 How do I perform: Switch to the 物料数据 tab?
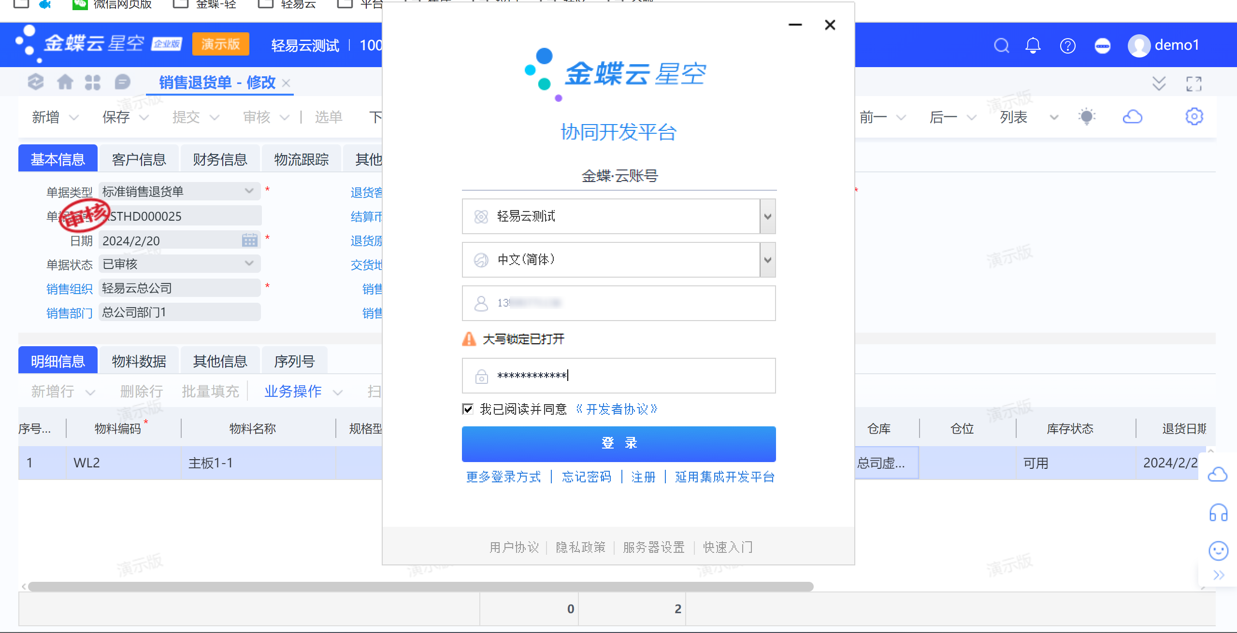pyautogui.click(x=139, y=361)
